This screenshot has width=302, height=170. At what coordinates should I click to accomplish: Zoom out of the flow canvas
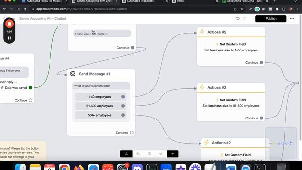click(x=150, y=154)
